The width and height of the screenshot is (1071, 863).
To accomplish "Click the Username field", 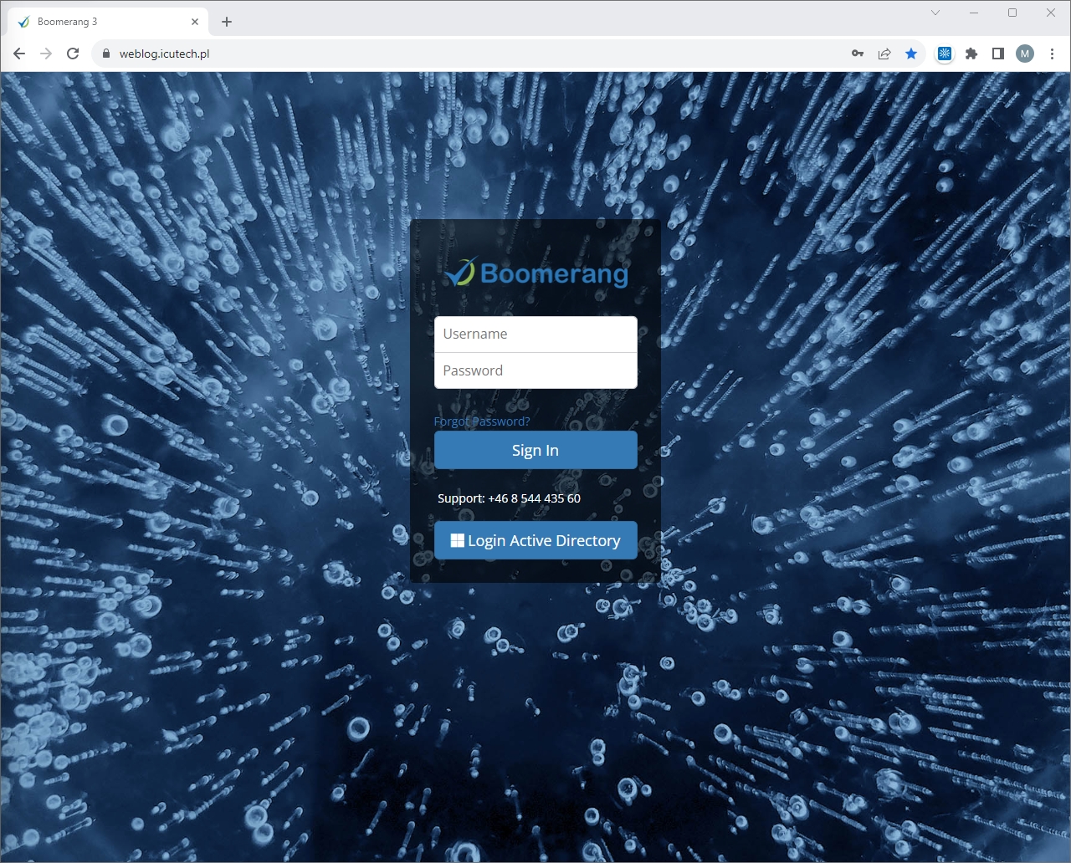I will [x=535, y=334].
